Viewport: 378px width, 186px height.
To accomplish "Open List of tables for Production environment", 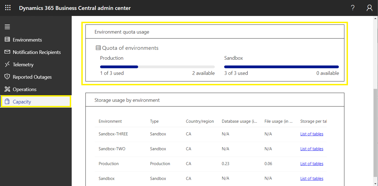I will pyautogui.click(x=312, y=164).
